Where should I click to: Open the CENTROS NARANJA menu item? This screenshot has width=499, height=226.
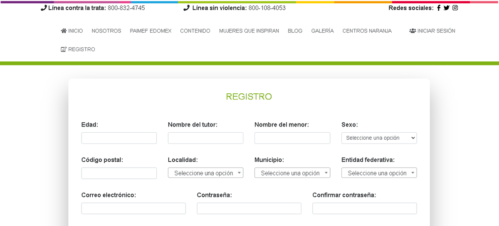pos(367,31)
